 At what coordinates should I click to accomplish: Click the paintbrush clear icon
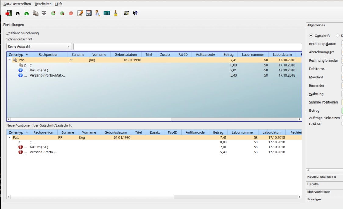pos(116,13)
